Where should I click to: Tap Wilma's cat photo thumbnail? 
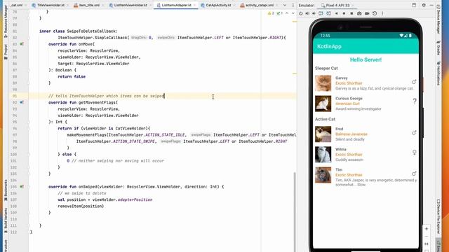pyautogui.click(x=323, y=154)
